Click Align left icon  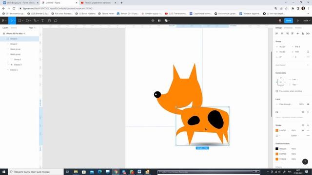(277, 34)
